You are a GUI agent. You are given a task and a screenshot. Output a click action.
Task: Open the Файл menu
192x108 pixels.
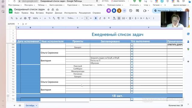click(x=17, y=13)
